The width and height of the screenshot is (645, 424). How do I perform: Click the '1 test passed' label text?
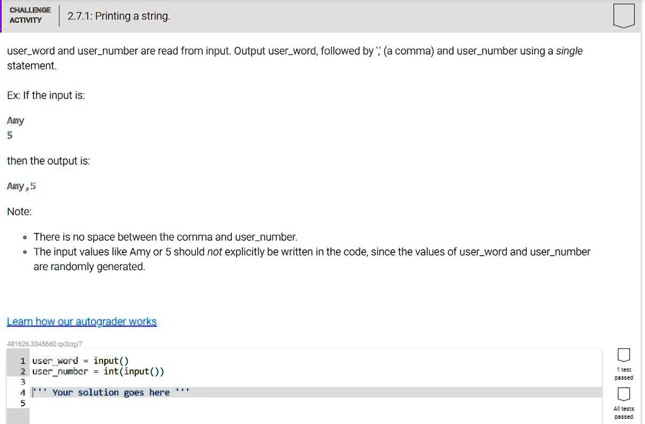(624, 374)
